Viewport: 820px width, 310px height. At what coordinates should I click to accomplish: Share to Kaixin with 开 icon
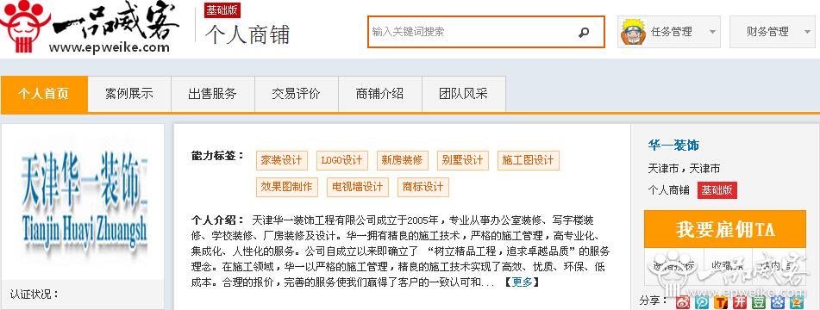click(740, 301)
